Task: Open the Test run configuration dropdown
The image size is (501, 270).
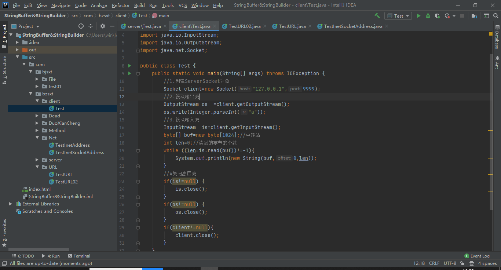Action: (x=398, y=16)
